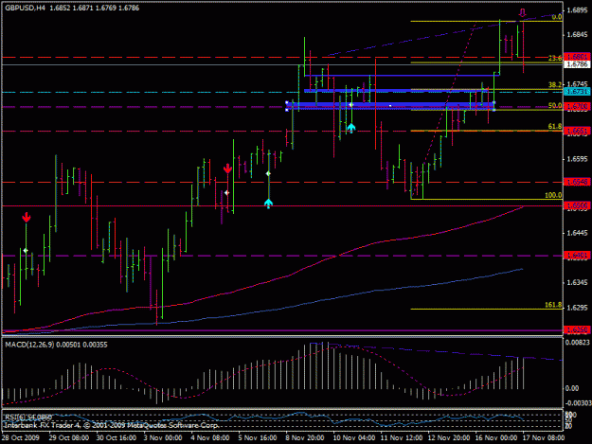The height and width of the screenshot is (444, 592).
Task: Click the 4 Nov 08:00 time label
Action: tap(210, 438)
